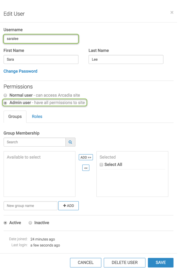Switch to the Roles tab
The width and height of the screenshot is (182, 276).
[37, 117]
